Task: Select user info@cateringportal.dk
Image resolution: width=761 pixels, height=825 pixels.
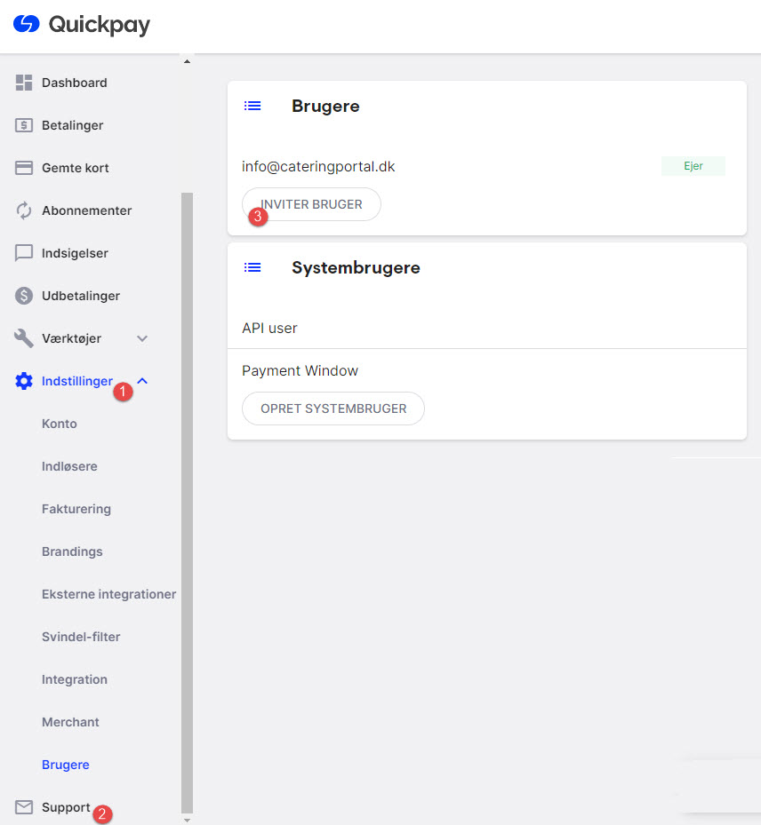Action: point(318,166)
